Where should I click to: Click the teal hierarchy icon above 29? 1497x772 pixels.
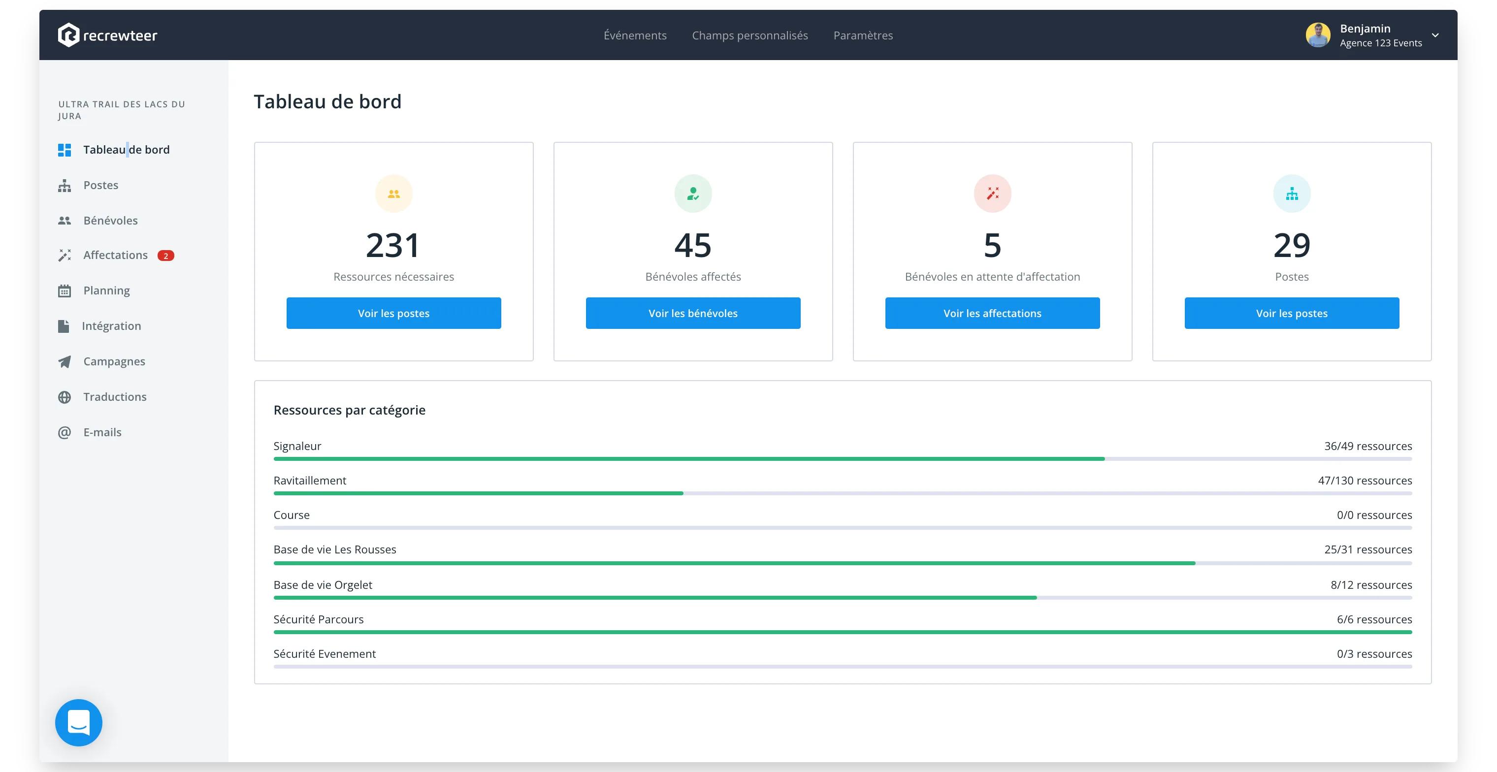(x=1292, y=193)
